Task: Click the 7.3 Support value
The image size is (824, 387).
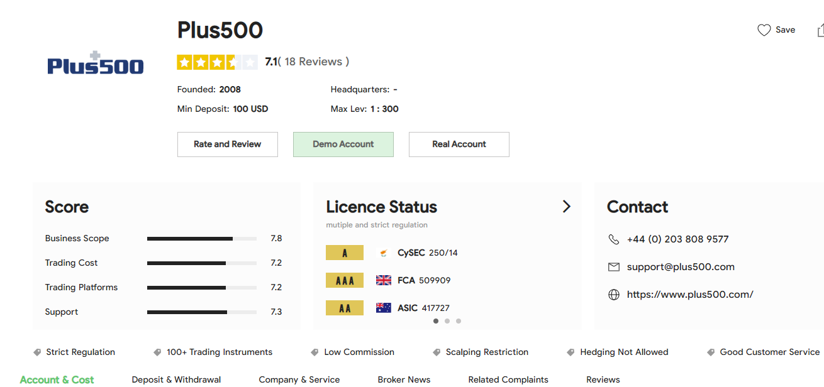Action: tap(276, 312)
